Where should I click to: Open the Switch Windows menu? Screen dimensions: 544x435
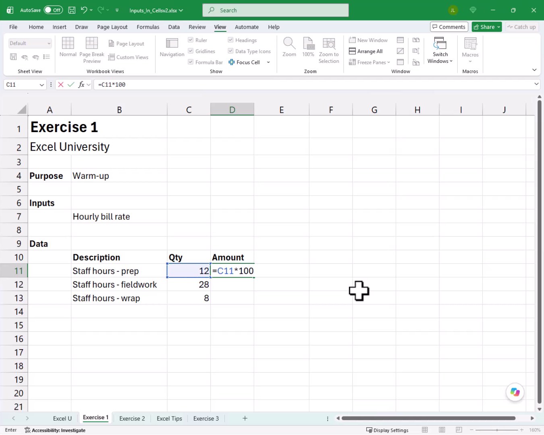[440, 50]
